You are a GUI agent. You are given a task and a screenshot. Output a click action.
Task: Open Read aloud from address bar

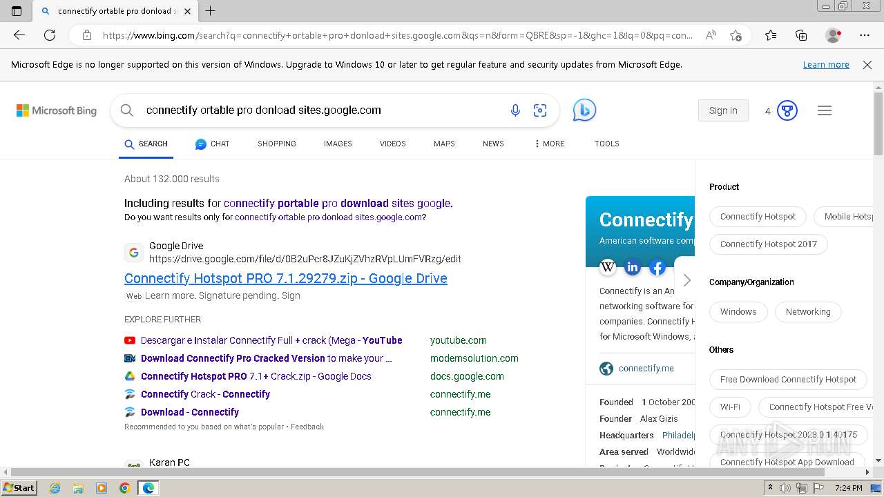tap(711, 35)
